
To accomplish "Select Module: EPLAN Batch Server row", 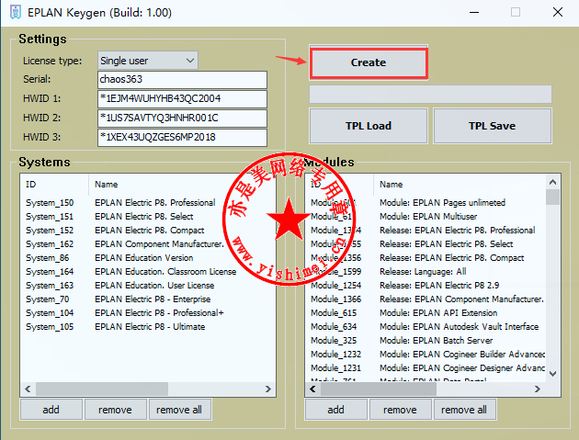I will coord(426,341).
